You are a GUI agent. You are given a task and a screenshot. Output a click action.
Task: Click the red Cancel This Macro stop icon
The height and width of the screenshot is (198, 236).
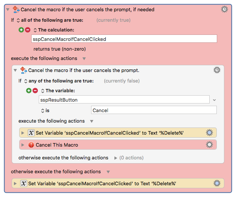[x=31, y=145]
